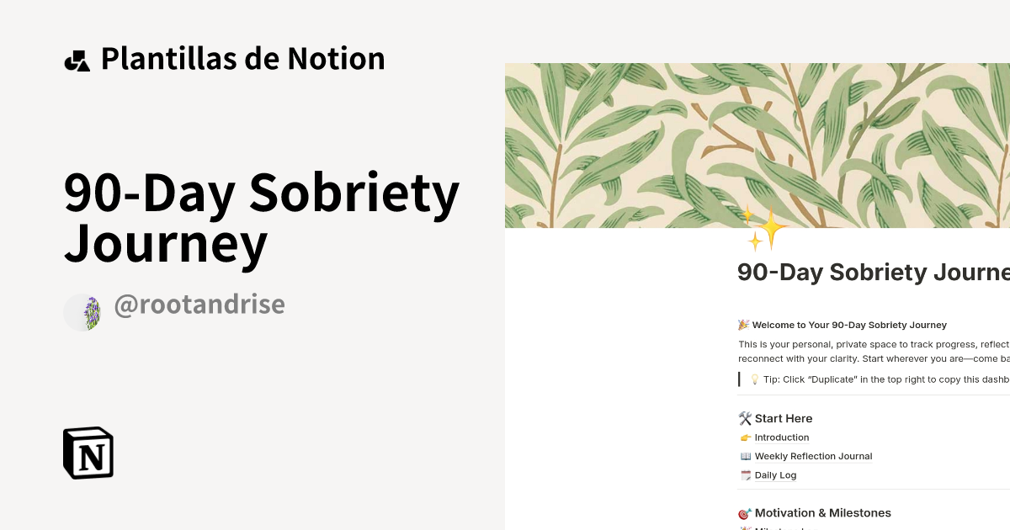Screen dimensions: 1010x530
Task: Open the Weekly Reflection Journal link
Action: pos(813,456)
